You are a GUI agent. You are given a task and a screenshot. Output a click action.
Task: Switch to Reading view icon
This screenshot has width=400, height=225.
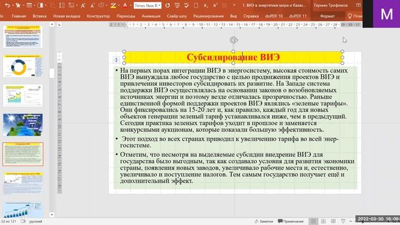[x=333, y=221]
